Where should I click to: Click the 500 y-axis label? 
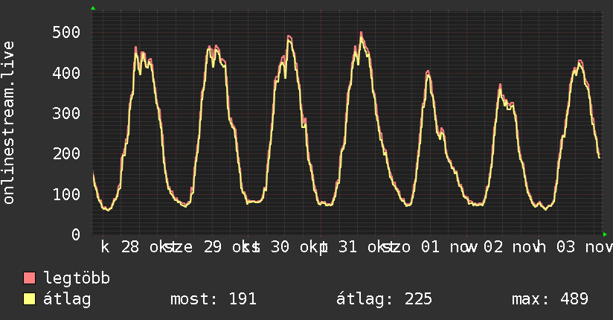(66, 32)
